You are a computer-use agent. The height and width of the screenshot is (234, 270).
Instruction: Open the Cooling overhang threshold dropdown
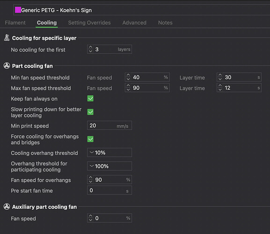tap(109, 153)
